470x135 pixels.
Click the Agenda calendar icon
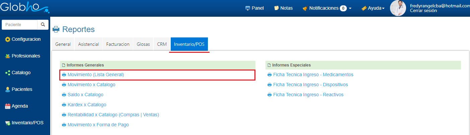[8, 106]
